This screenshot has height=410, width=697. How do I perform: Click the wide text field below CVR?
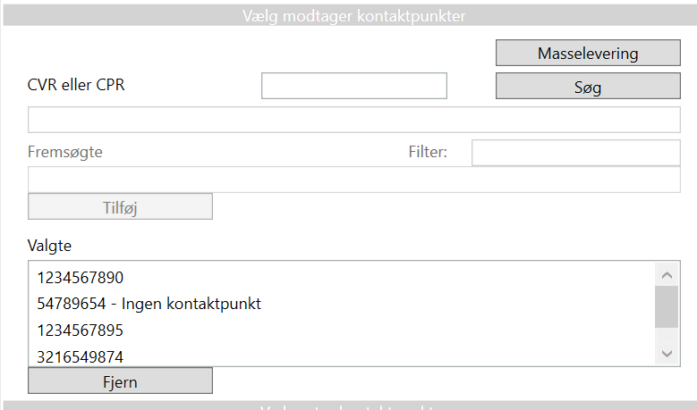pos(354,120)
